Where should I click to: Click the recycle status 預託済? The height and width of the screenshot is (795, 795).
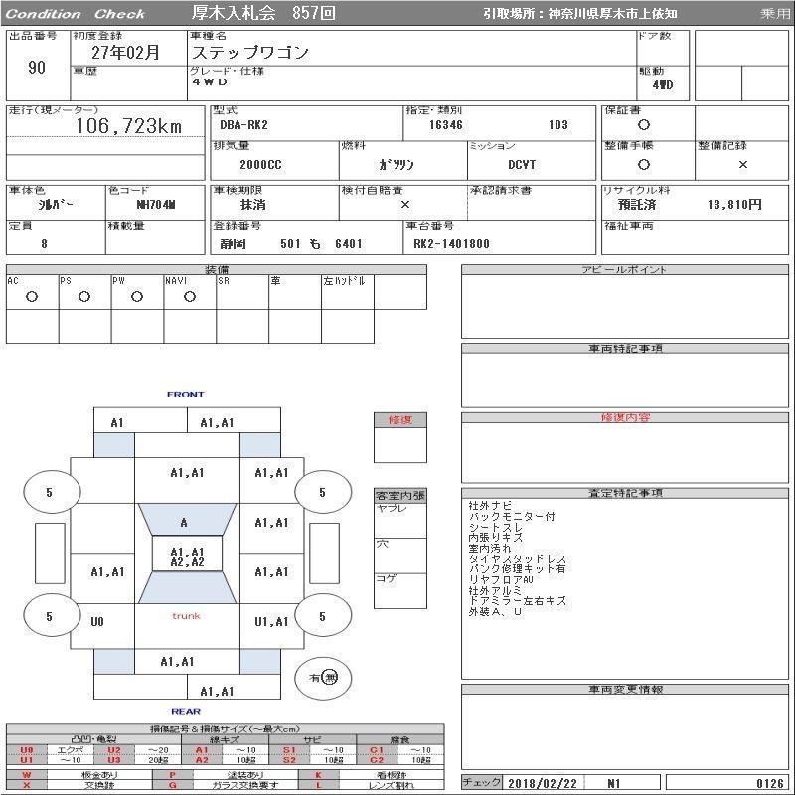click(x=637, y=205)
